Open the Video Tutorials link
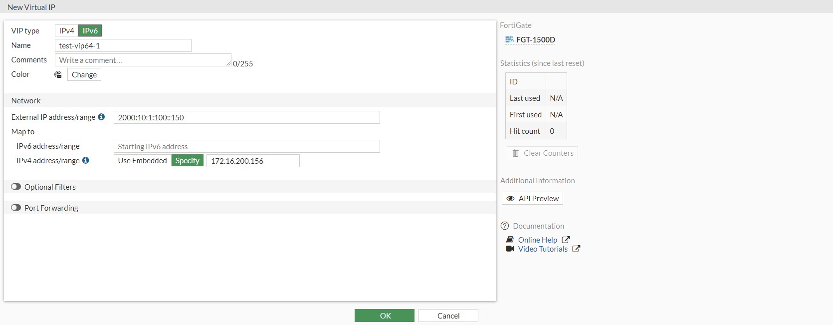 click(543, 249)
